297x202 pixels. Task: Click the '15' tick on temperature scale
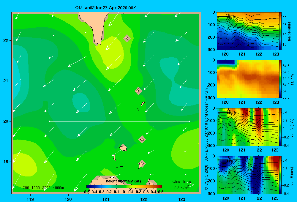pyautogui.click(x=285, y=44)
